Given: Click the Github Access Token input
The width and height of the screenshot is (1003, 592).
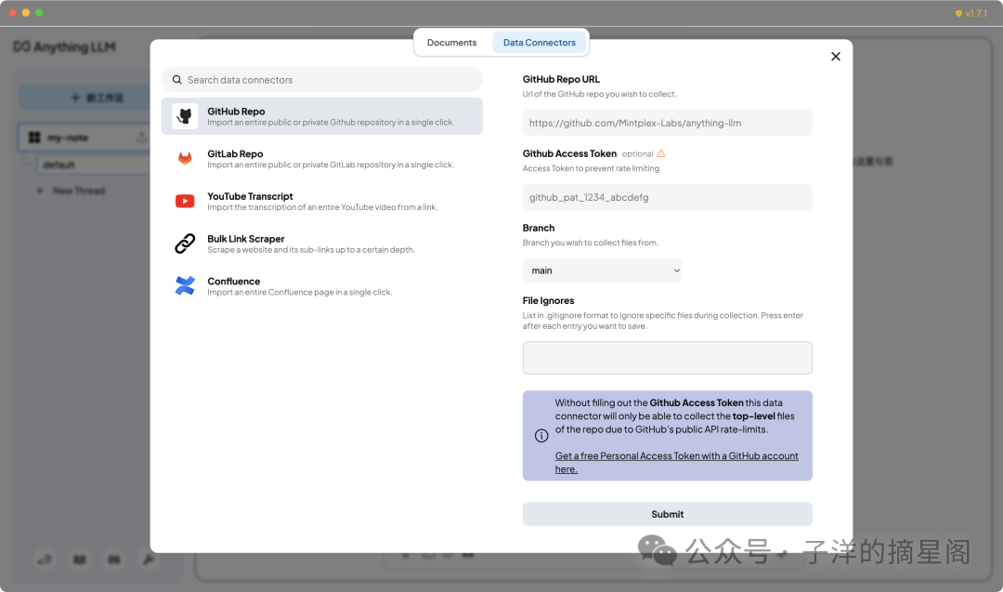Looking at the screenshot, I should (x=667, y=197).
